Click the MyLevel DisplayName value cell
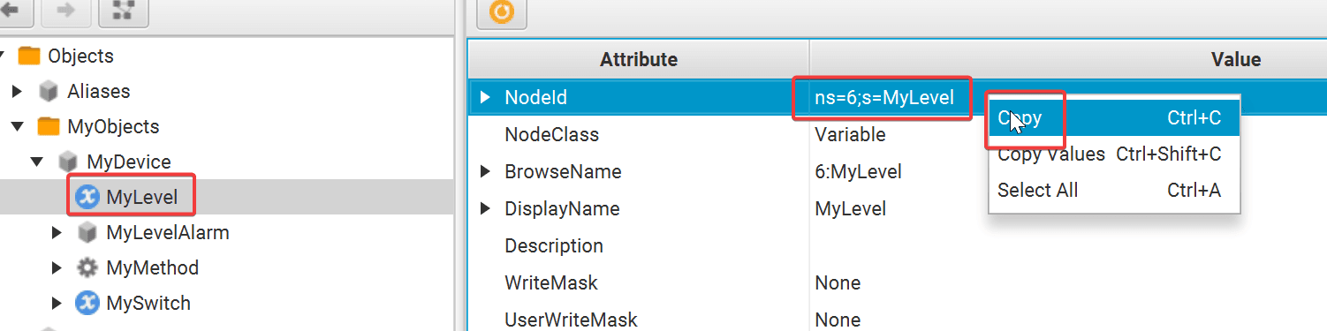This screenshot has height=331, width=1327. coord(850,209)
